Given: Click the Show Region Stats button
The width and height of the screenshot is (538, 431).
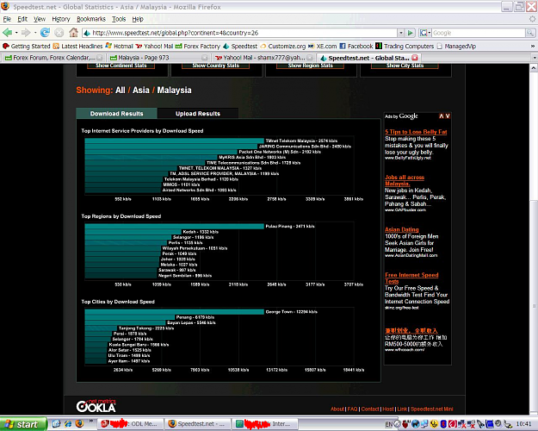Looking at the screenshot, I should (x=310, y=66).
